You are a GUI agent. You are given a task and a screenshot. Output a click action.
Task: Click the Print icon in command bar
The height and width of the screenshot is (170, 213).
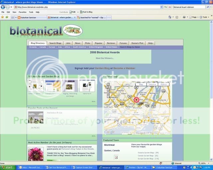tap(184, 17)
